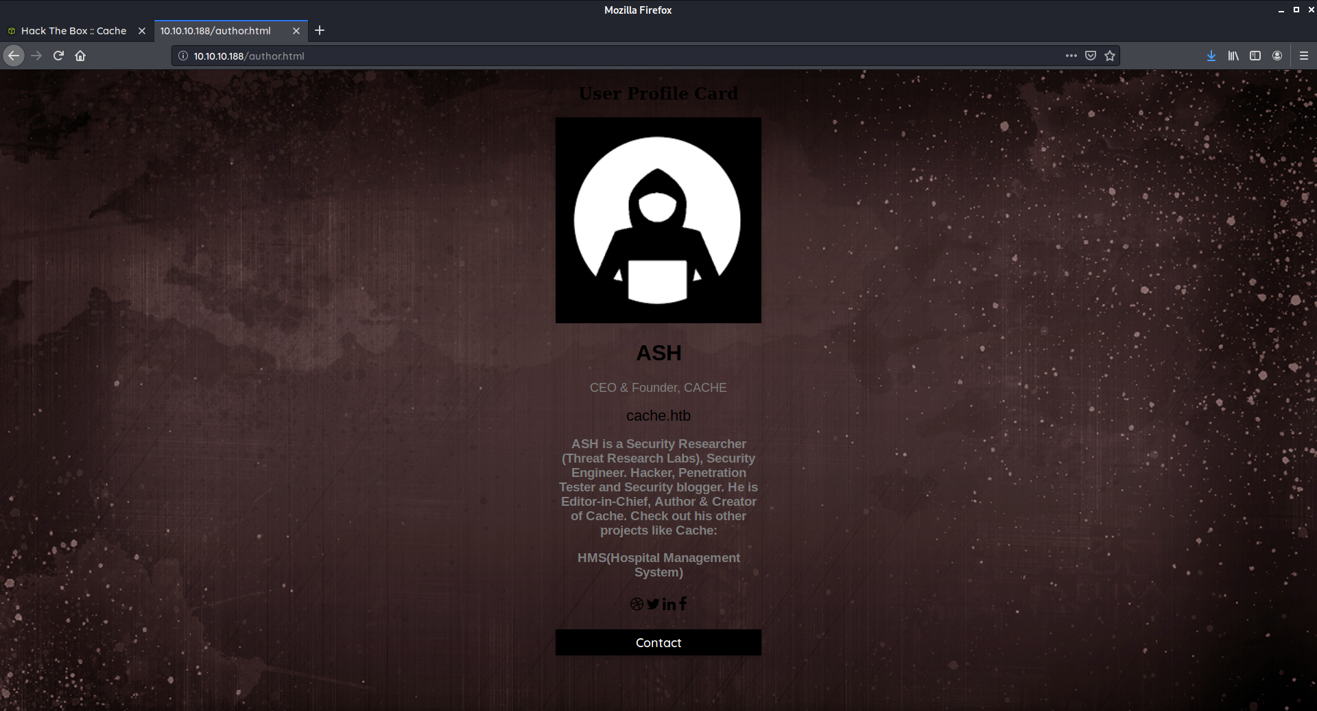The image size is (1317, 711).
Task: Click the Dribbble icon on the profile card
Action: (637, 604)
